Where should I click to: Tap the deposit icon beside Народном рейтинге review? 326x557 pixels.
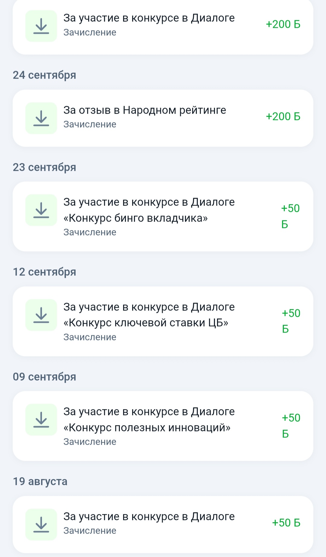pos(41,118)
